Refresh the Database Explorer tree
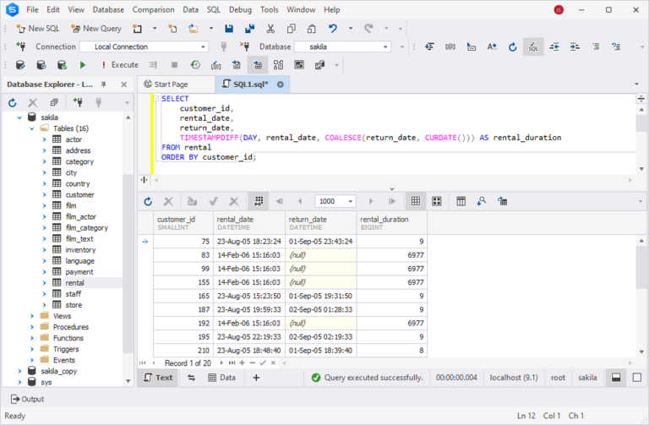This screenshot has width=649, height=425. click(x=13, y=102)
